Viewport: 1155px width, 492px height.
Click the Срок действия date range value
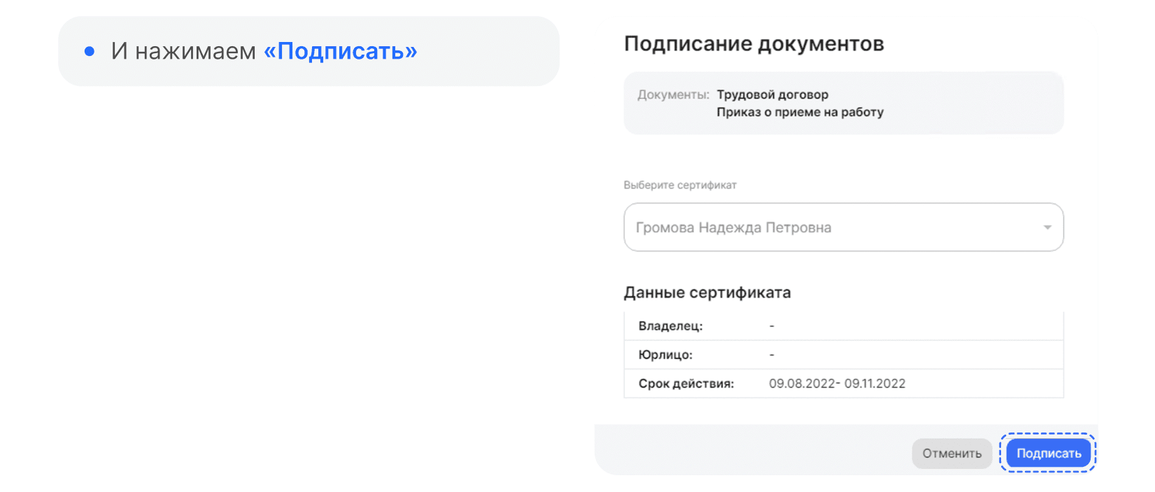pyautogui.click(x=837, y=384)
